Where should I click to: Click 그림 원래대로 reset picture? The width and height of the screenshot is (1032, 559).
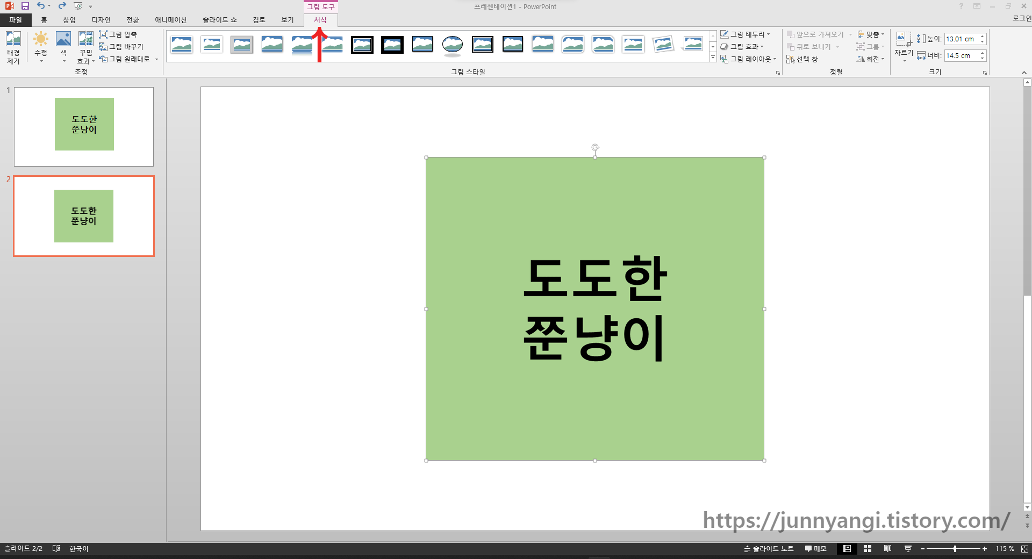coord(125,59)
